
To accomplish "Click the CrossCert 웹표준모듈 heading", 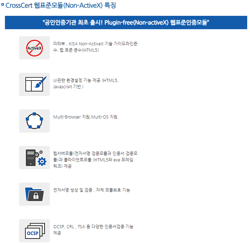I will click(x=61, y=5).
